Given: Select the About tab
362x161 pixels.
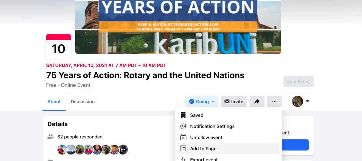Looking at the screenshot, I should (x=54, y=102).
